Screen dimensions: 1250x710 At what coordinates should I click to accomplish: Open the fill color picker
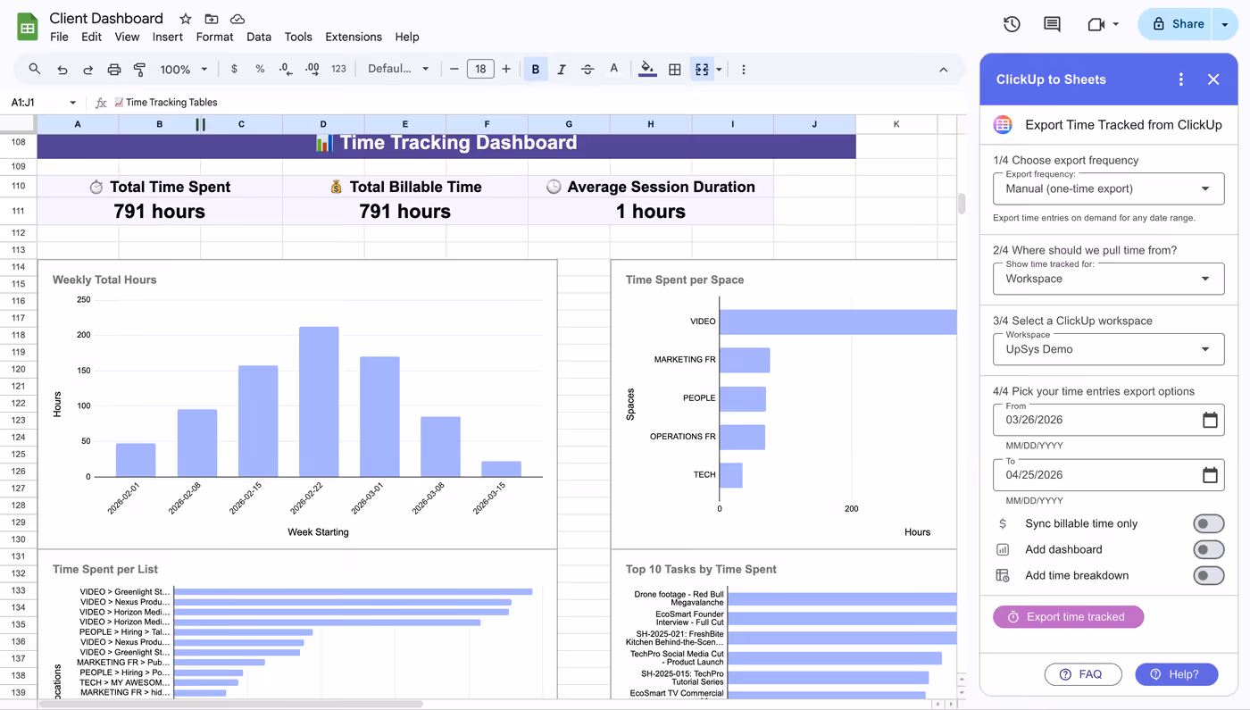pos(648,69)
